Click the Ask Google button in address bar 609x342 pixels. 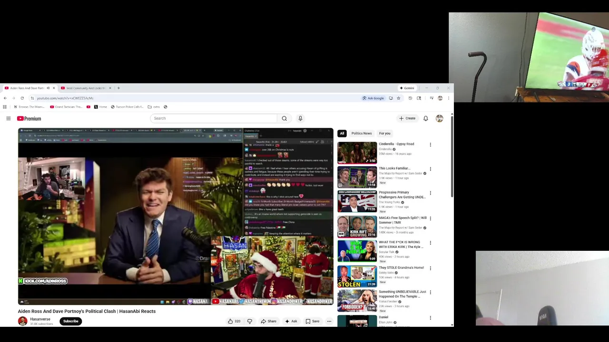(x=373, y=98)
